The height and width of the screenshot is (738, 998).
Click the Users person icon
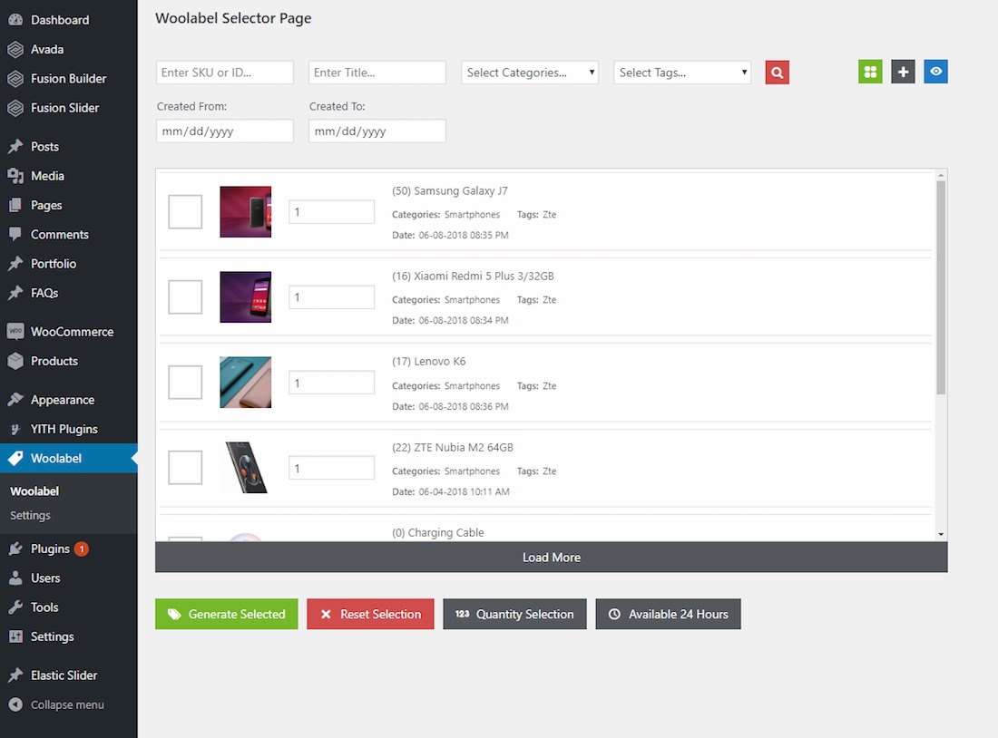click(15, 578)
